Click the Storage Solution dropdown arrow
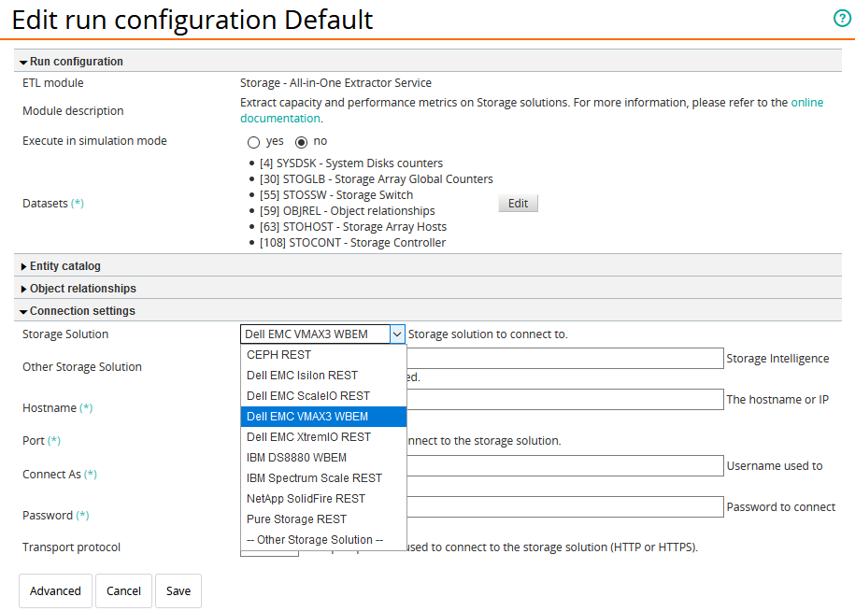The height and width of the screenshot is (611, 855). pyautogui.click(x=397, y=334)
